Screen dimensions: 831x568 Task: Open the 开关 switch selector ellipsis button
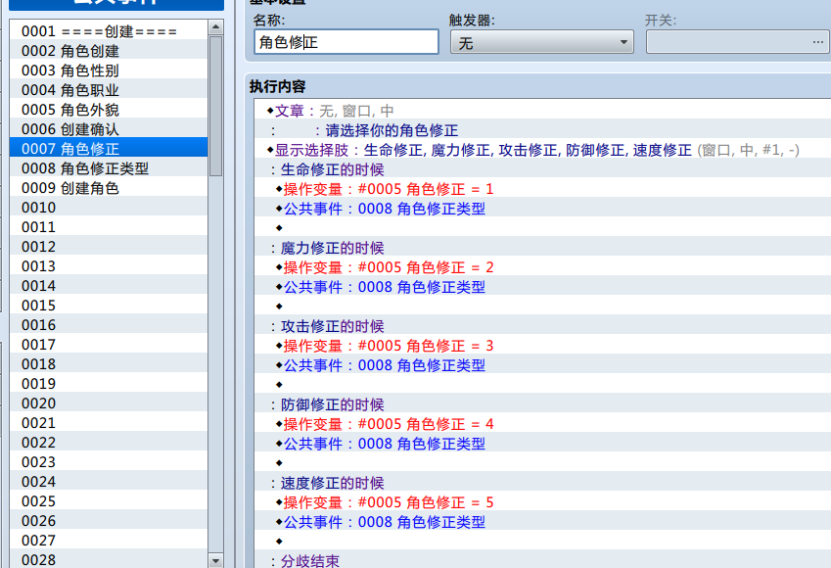[817, 42]
